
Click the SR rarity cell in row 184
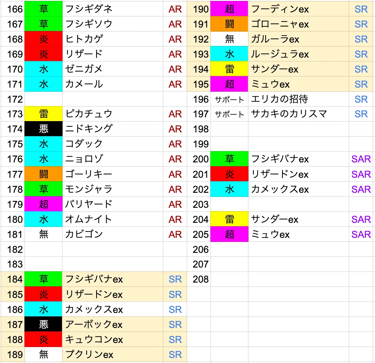[175, 279]
